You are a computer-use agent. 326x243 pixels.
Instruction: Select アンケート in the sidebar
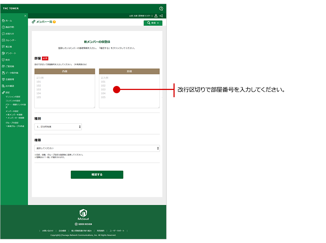(x=11, y=53)
